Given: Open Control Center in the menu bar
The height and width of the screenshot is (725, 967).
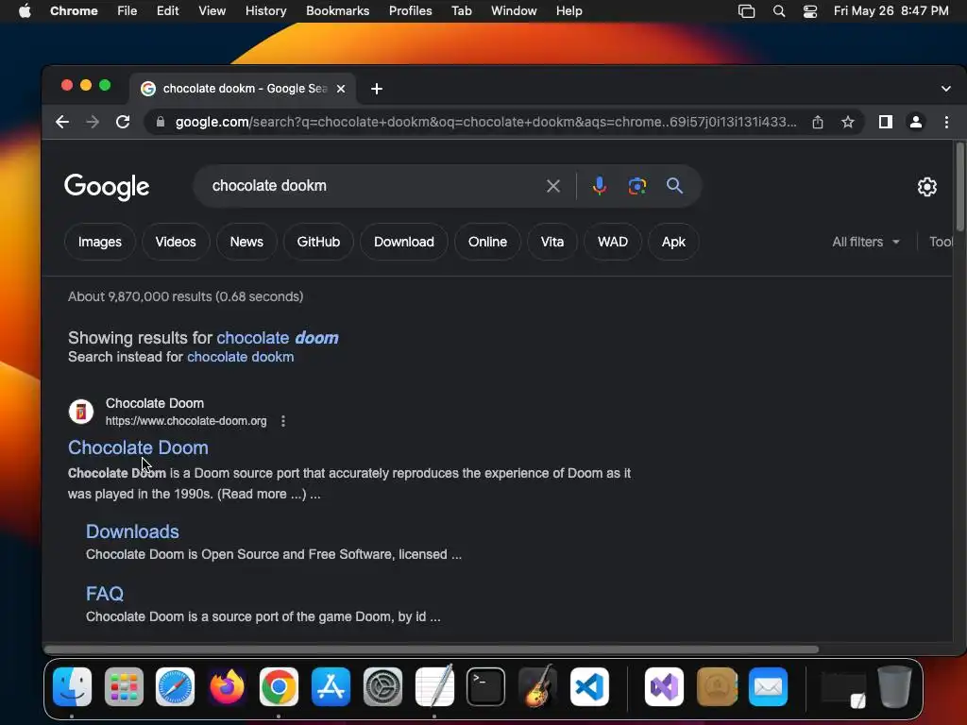Looking at the screenshot, I should coord(809,11).
